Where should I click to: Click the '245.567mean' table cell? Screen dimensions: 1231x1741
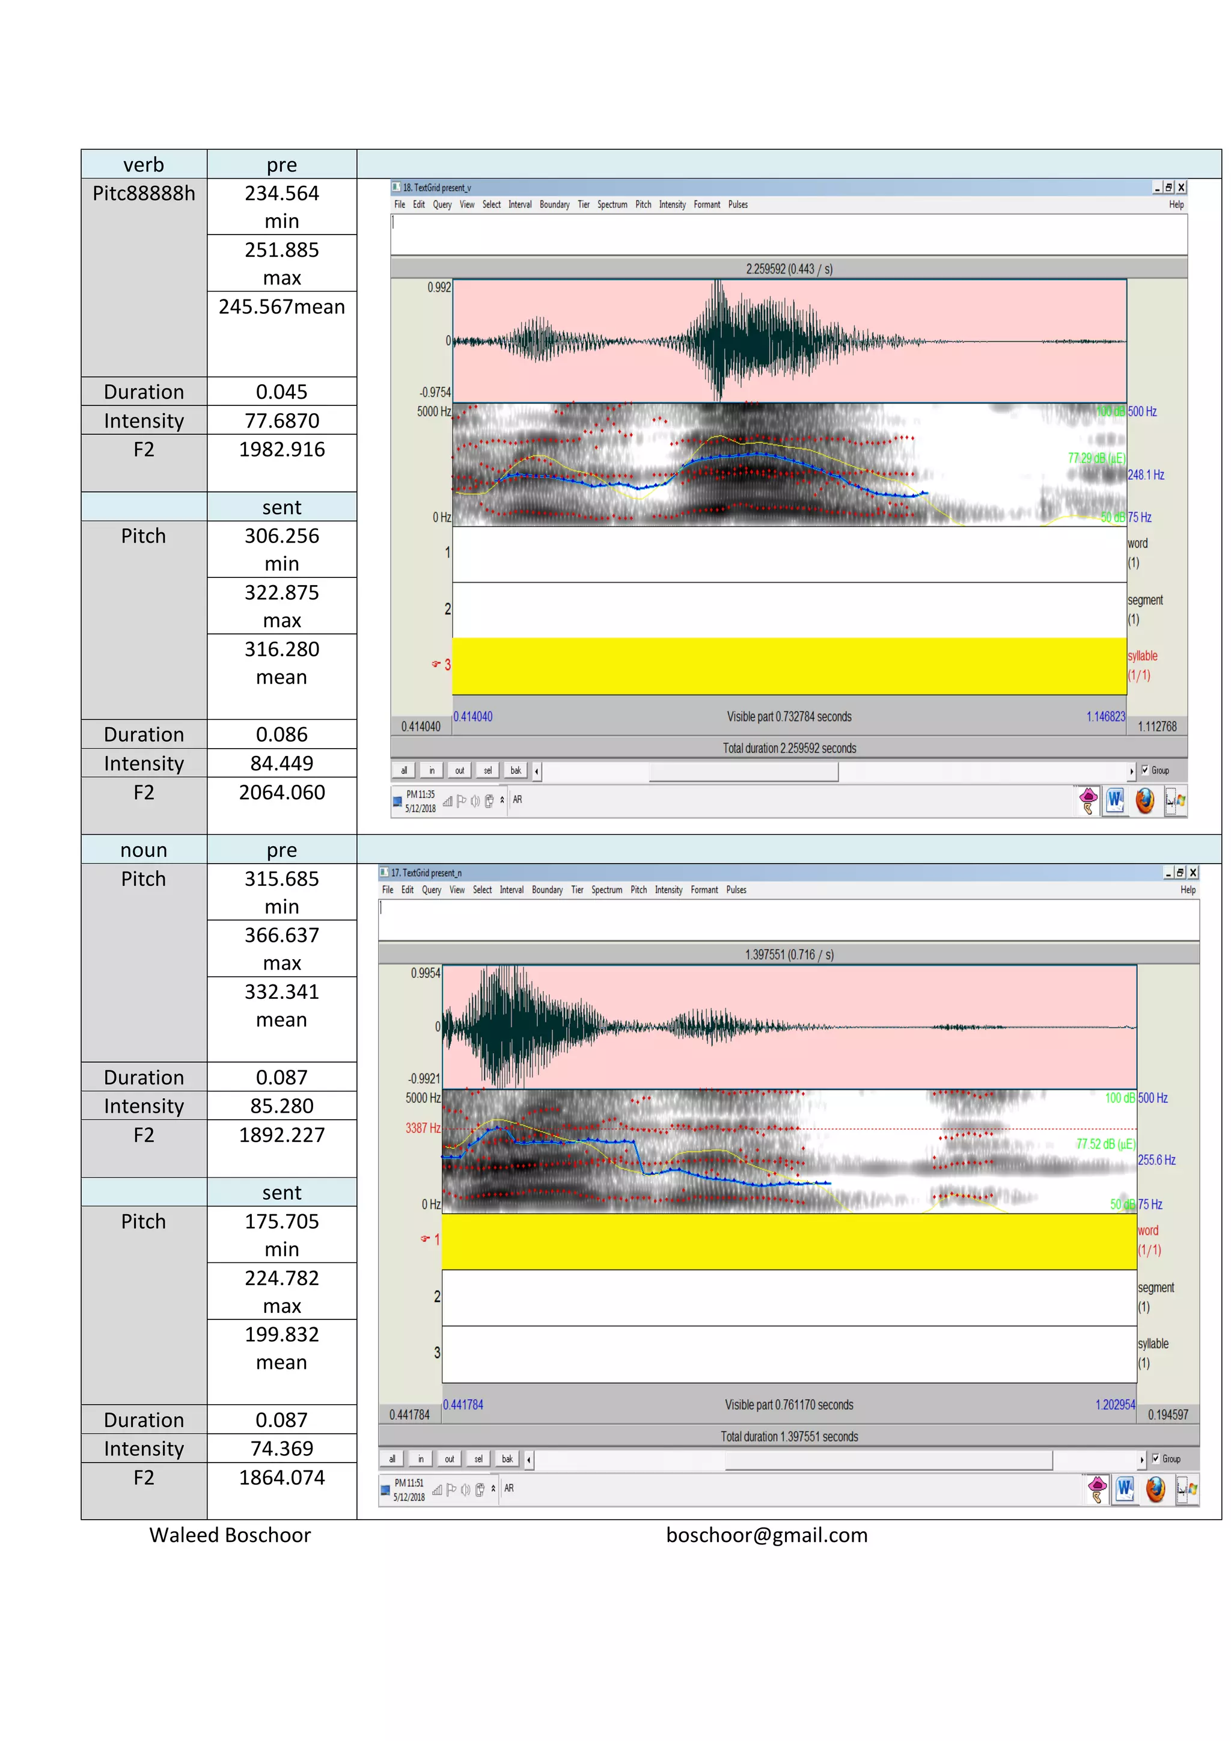282,334
